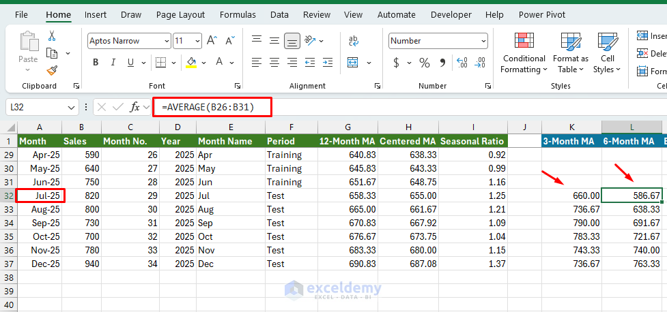Apply borders with the Borders icon
Viewport: 667px width, 312px height.
click(160, 63)
